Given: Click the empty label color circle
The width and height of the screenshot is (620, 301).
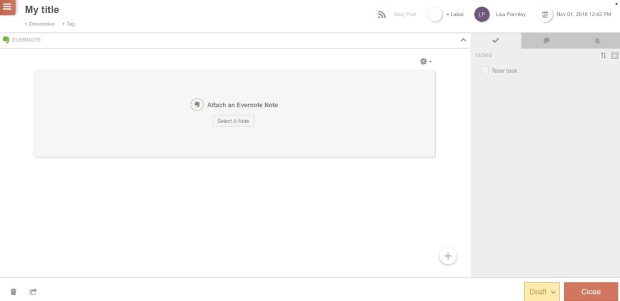Looking at the screenshot, I should click(x=435, y=15).
